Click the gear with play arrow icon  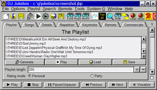(x=46, y=16)
